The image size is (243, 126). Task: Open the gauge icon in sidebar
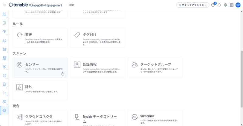[4, 32]
